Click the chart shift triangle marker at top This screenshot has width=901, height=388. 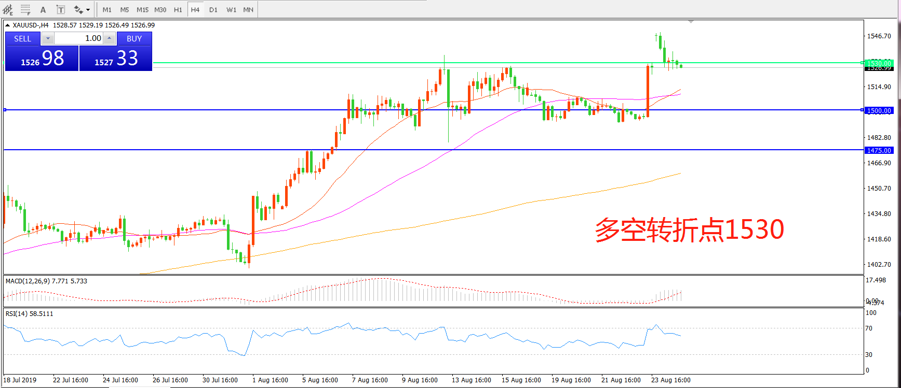click(691, 22)
